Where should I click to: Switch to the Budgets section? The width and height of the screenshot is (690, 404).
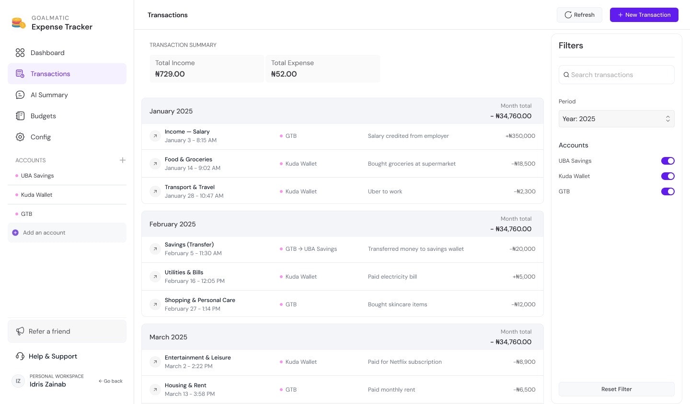[43, 116]
